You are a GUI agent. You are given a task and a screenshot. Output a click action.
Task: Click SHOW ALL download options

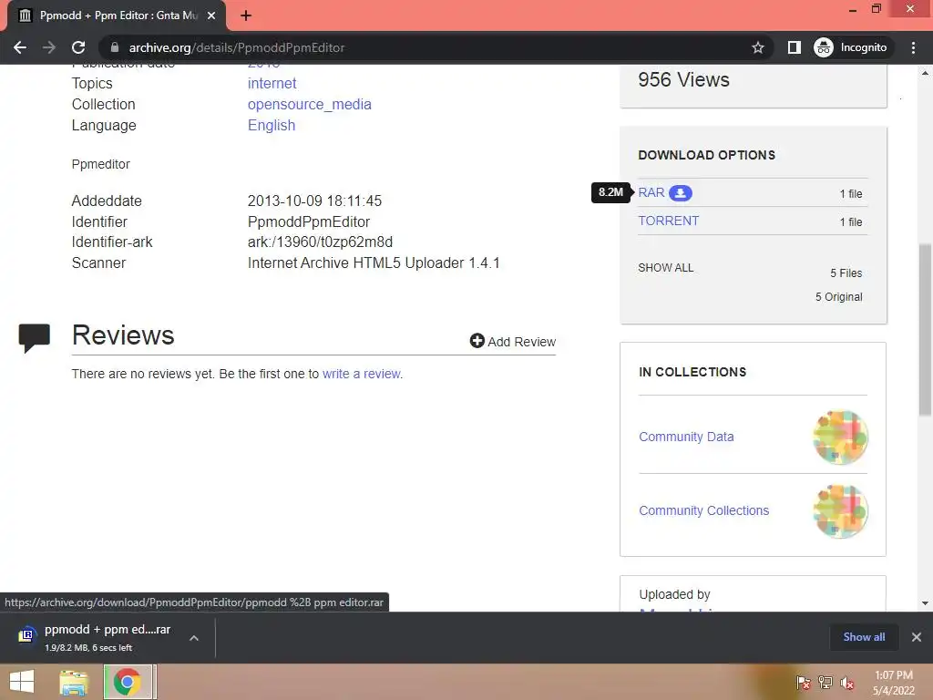tap(666, 268)
